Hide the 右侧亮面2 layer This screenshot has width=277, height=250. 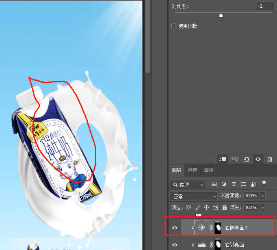pyautogui.click(x=175, y=228)
